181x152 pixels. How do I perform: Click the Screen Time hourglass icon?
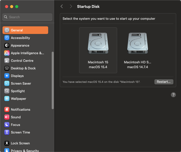click(x=7, y=132)
